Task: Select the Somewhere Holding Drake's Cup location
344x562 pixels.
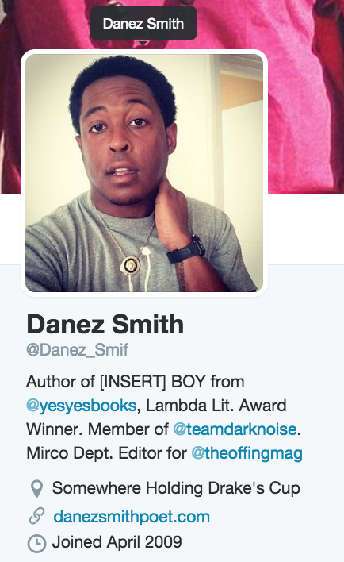Action: pos(176,488)
